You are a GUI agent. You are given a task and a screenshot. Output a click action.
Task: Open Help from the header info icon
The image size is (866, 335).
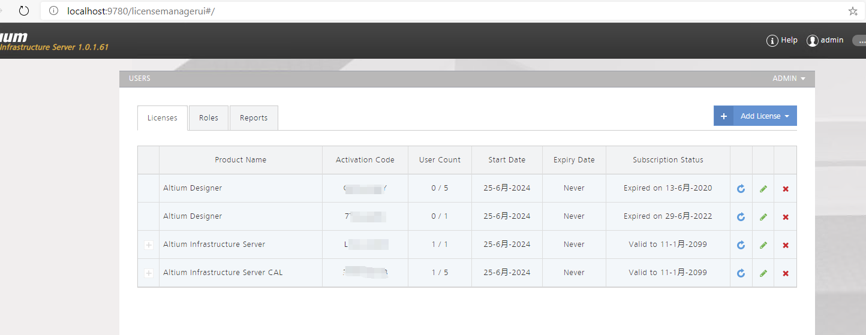(x=772, y=41)
